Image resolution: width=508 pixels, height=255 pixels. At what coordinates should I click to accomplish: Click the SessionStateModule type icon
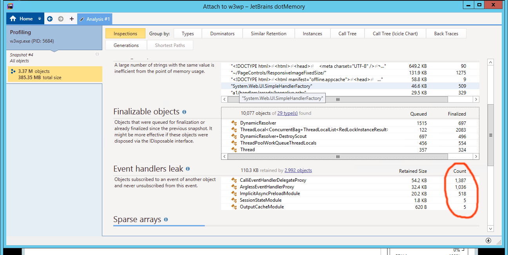[234, 200]
